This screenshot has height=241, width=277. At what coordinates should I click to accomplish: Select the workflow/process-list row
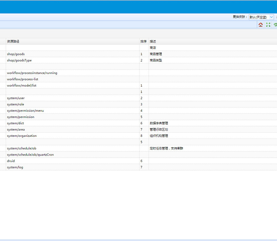point(138,79)
